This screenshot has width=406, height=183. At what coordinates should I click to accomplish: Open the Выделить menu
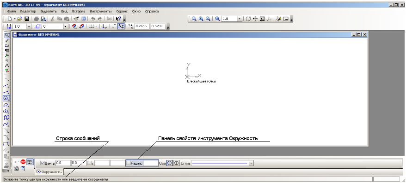coord(49,12)
